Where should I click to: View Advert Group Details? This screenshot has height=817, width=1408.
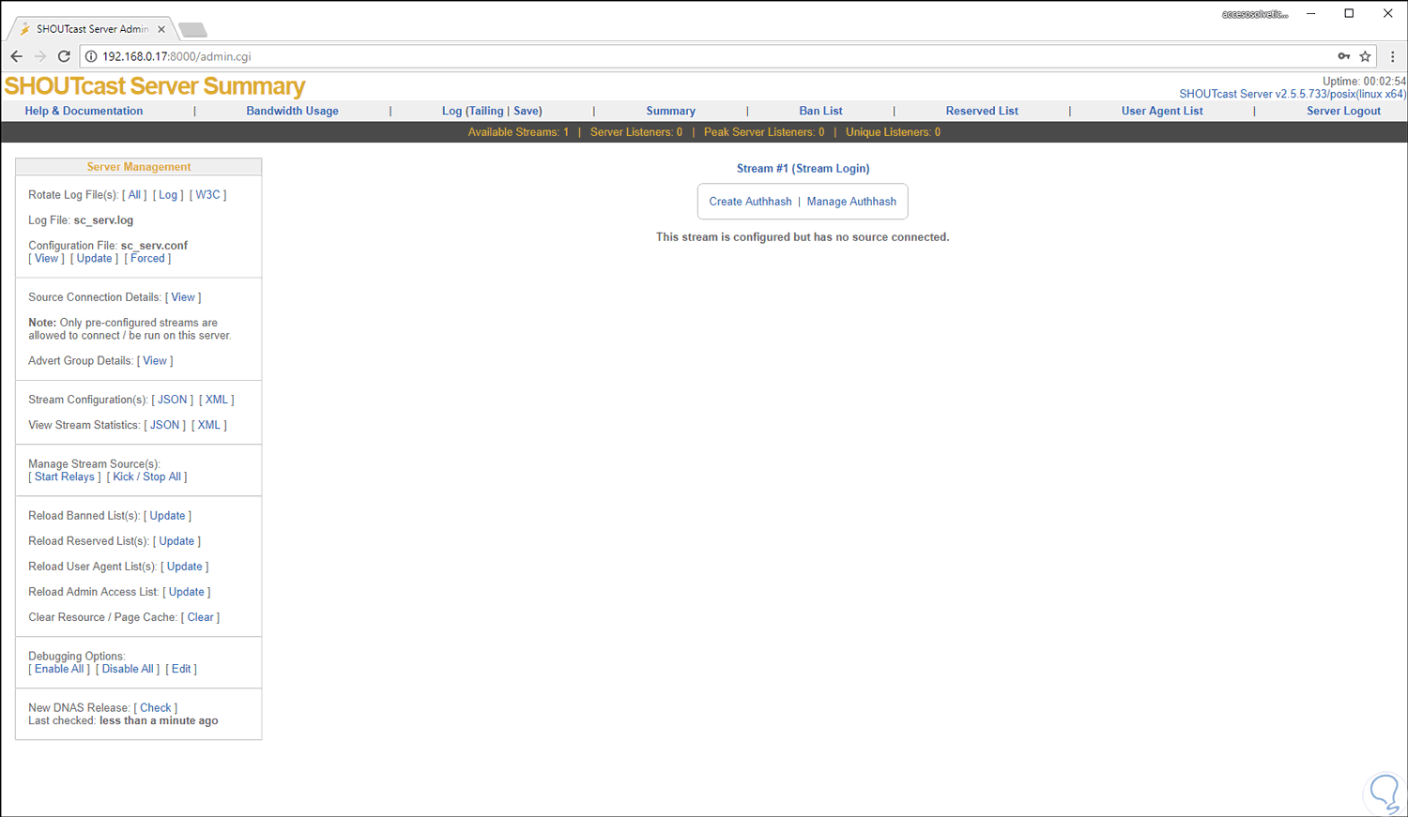(155, 361)
